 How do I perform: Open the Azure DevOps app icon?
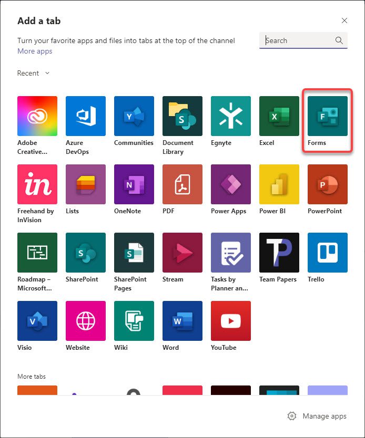click(x=85, y=116)
